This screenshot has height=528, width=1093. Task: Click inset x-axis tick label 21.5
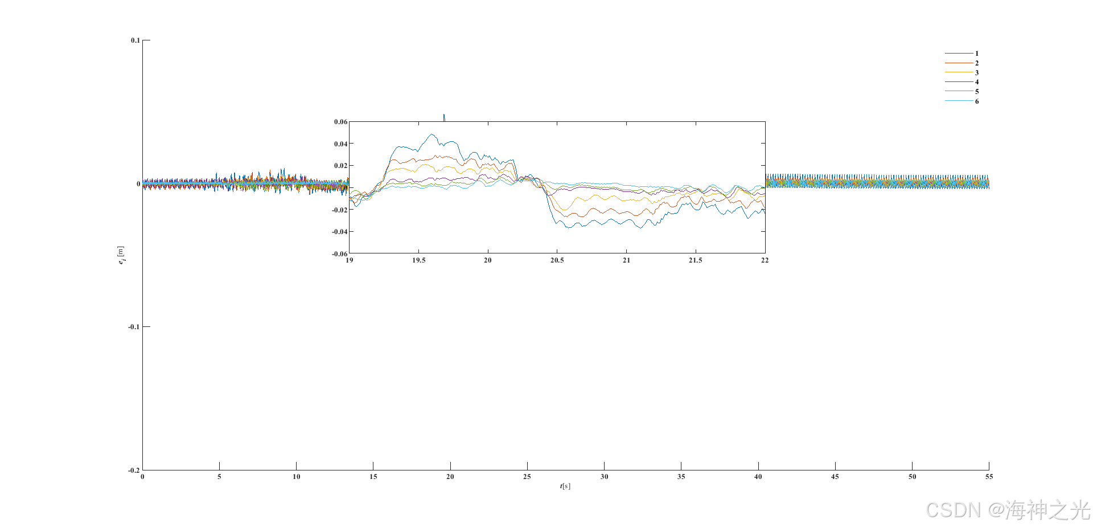pyautogui.click(x=696, y=260)
